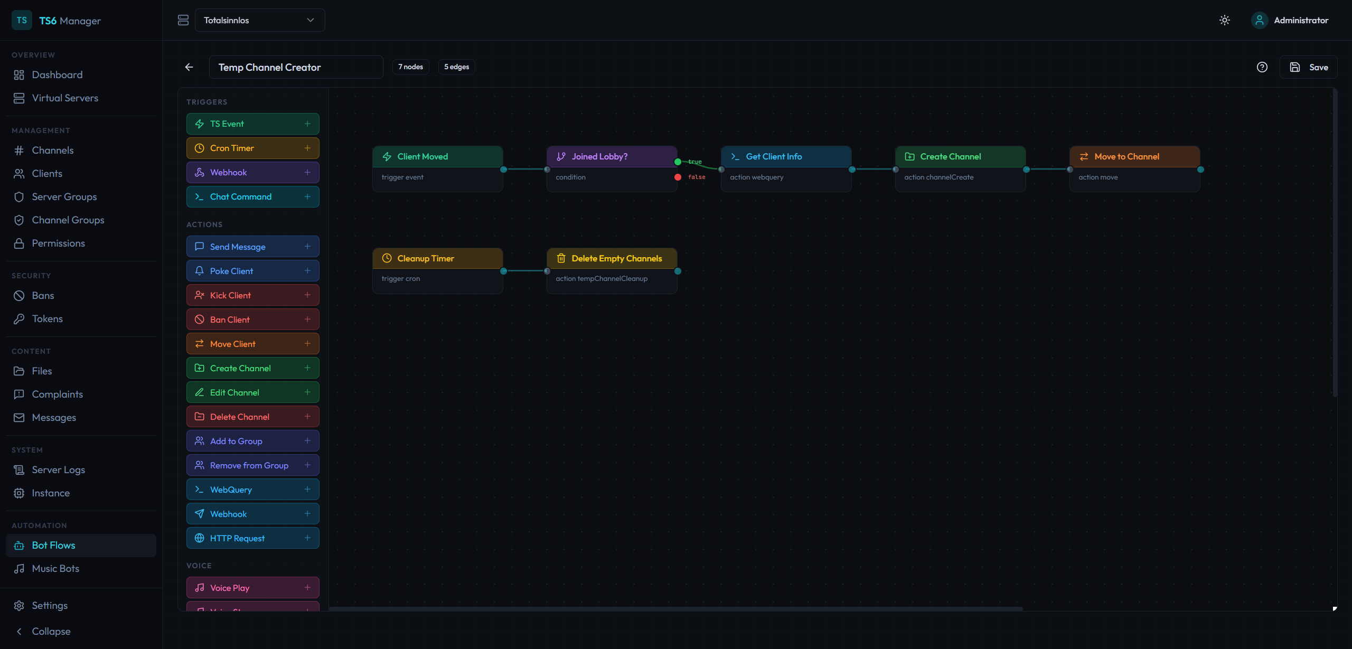Click the green true output handle
This screenshot has width=1352, height=649.
[x=678, y=162]
